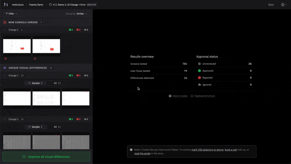The image size is (291, 164).
Task: Open mark CSS selectors to ignore link
Action: click(207, 150)
